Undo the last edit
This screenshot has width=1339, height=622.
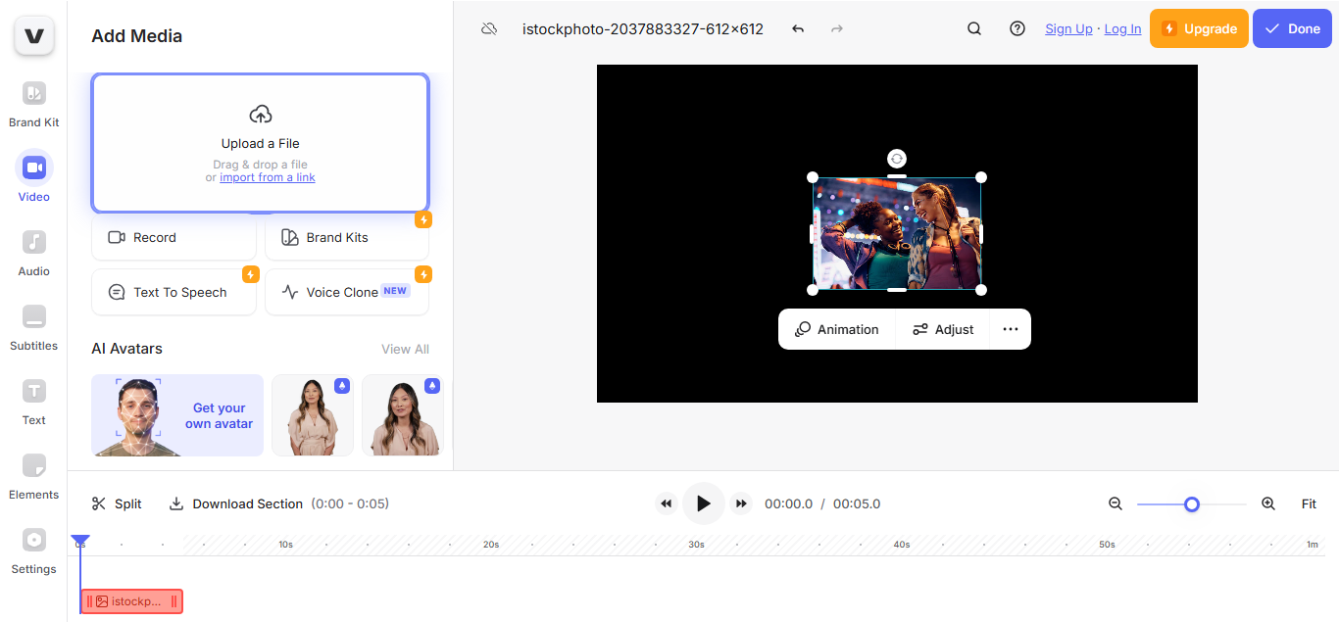796,28
